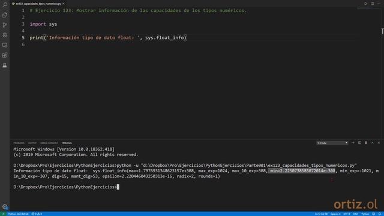
Task: Click the Python interpreter version in status bar
Action: click(x=19, y=214)
